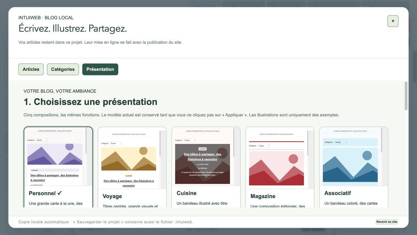This screenshot has width=417, height=235.
Task: Click the blue mountain image in Associatif preview
Action: [x=350, y=165]
